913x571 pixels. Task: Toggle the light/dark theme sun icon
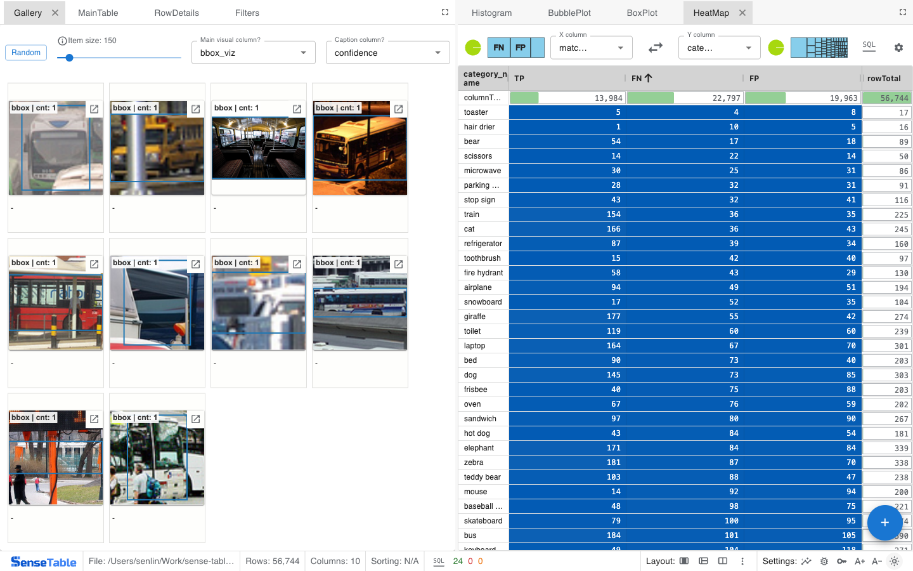[894, 561]
